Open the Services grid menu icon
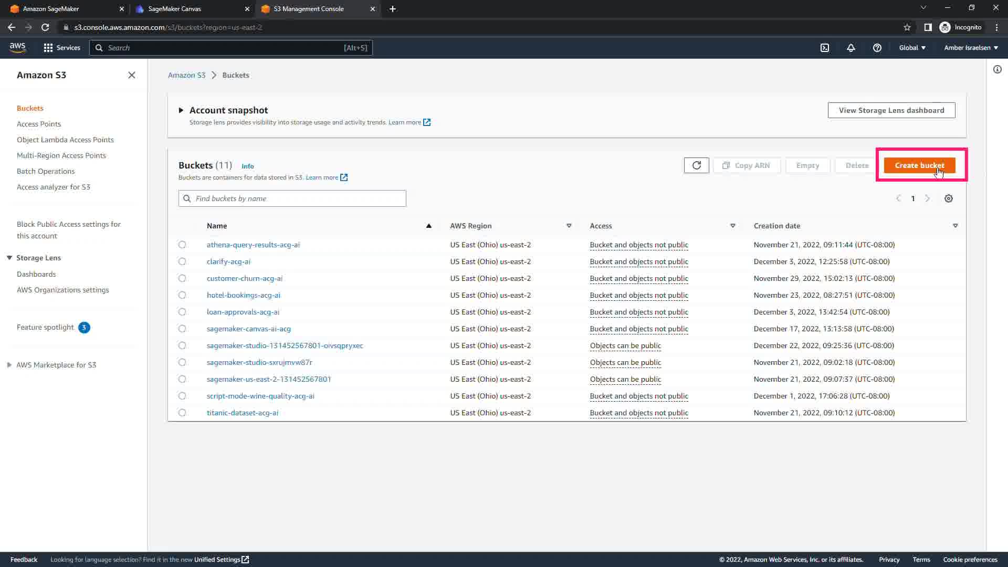Screen dimensions: 1008x567 [48, 48]
